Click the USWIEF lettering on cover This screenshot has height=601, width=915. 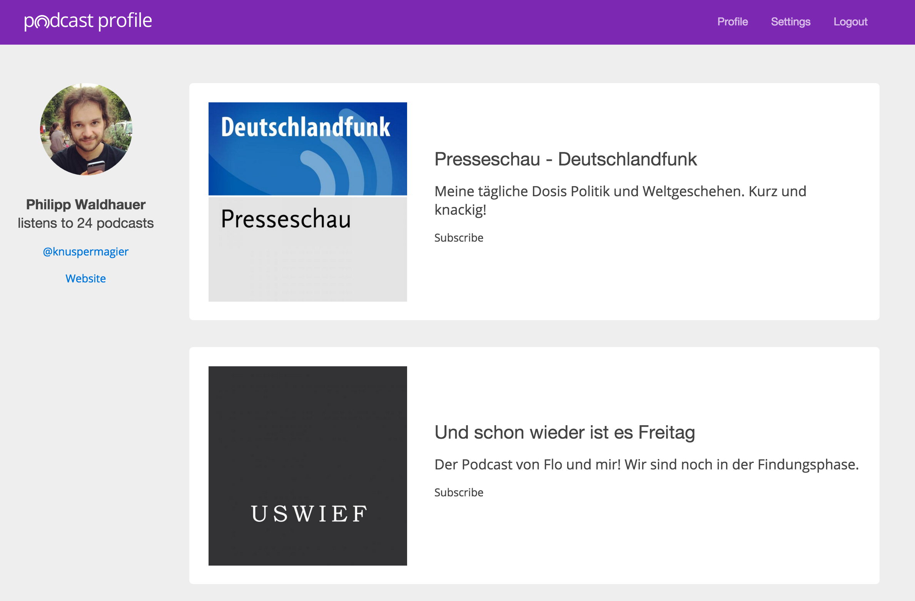(x=309, y=514)
